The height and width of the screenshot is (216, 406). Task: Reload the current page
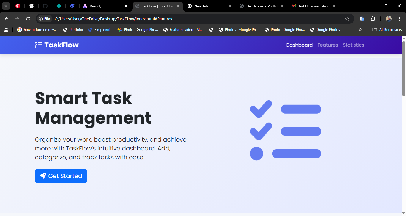[28, 18]
